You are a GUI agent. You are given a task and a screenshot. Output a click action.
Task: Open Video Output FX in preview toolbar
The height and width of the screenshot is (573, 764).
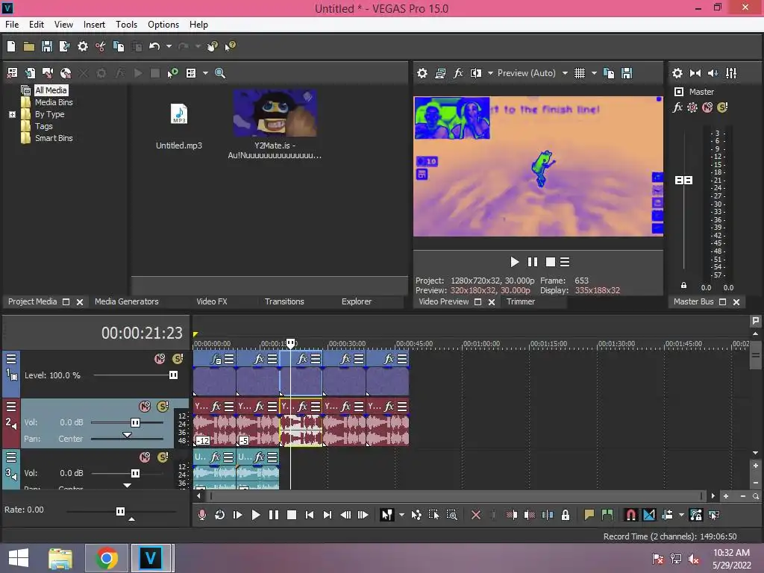pyautogui.click(x=458, y=73)
